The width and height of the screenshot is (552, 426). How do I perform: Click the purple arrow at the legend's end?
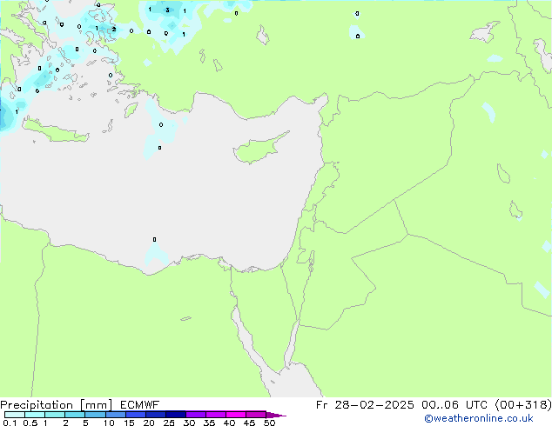276,415
